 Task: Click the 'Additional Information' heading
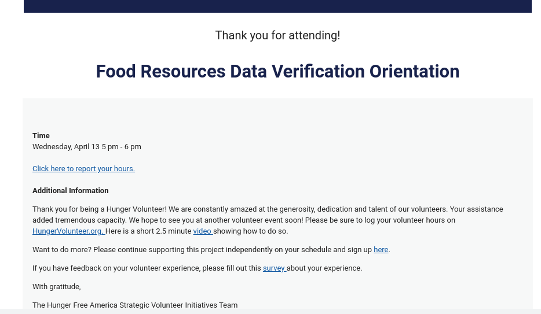(71, 191)
